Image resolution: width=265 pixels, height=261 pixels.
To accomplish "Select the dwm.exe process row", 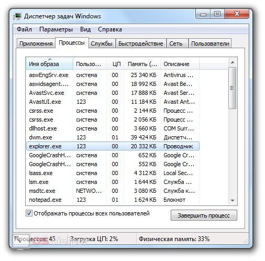I will coord(113,137).
